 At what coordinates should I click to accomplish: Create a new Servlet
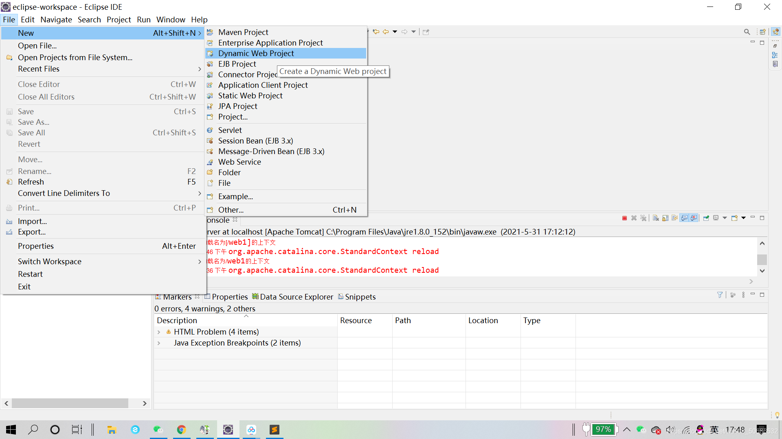pyautogui.click(x=286, y=130)
